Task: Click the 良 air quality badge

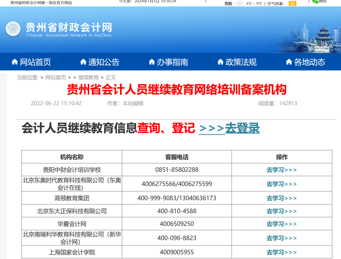Action: 292,4
